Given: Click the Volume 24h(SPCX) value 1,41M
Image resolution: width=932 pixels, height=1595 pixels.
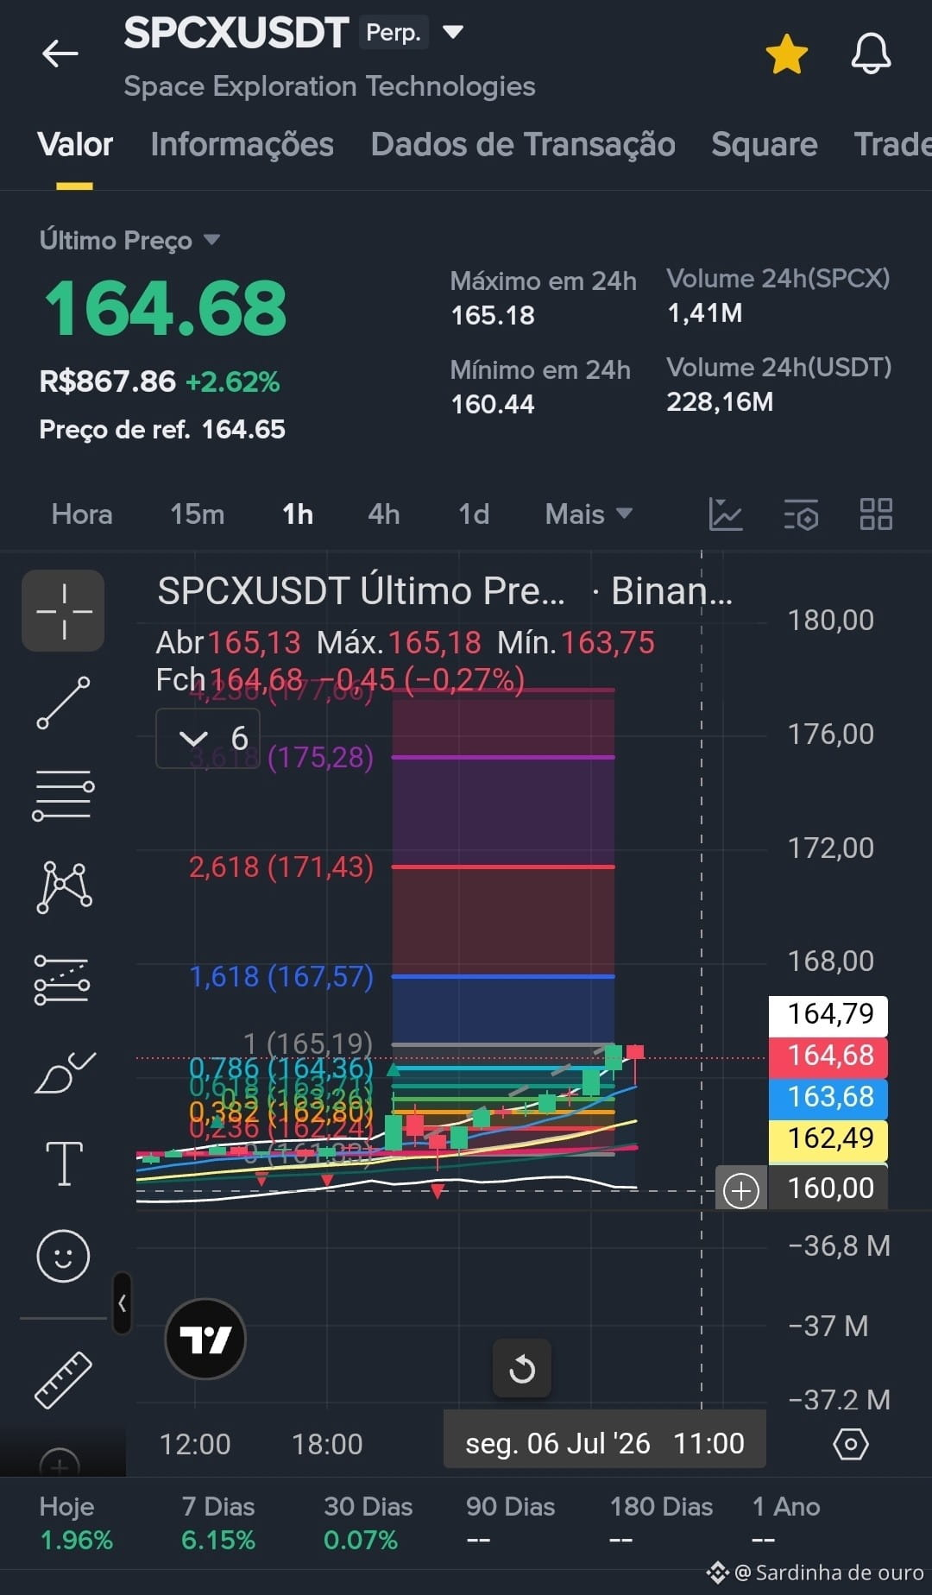Looking at the screenshot, I should tap(704, 312).
